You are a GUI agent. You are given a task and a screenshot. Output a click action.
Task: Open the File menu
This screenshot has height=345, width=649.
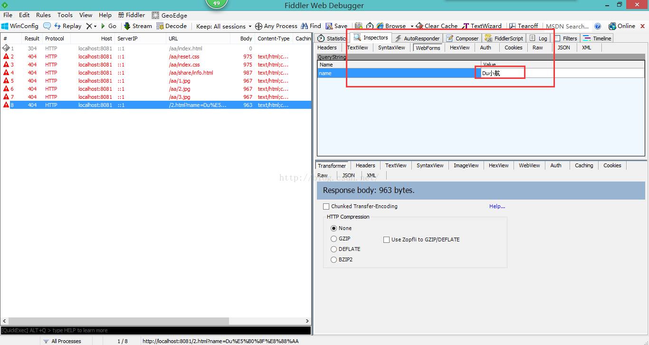click(x=8, y=15)
